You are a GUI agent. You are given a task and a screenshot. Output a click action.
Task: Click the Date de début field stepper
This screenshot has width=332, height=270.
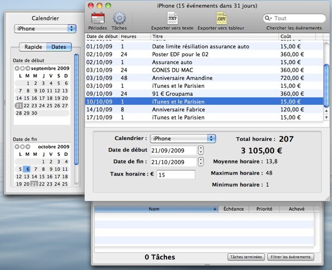201,150
